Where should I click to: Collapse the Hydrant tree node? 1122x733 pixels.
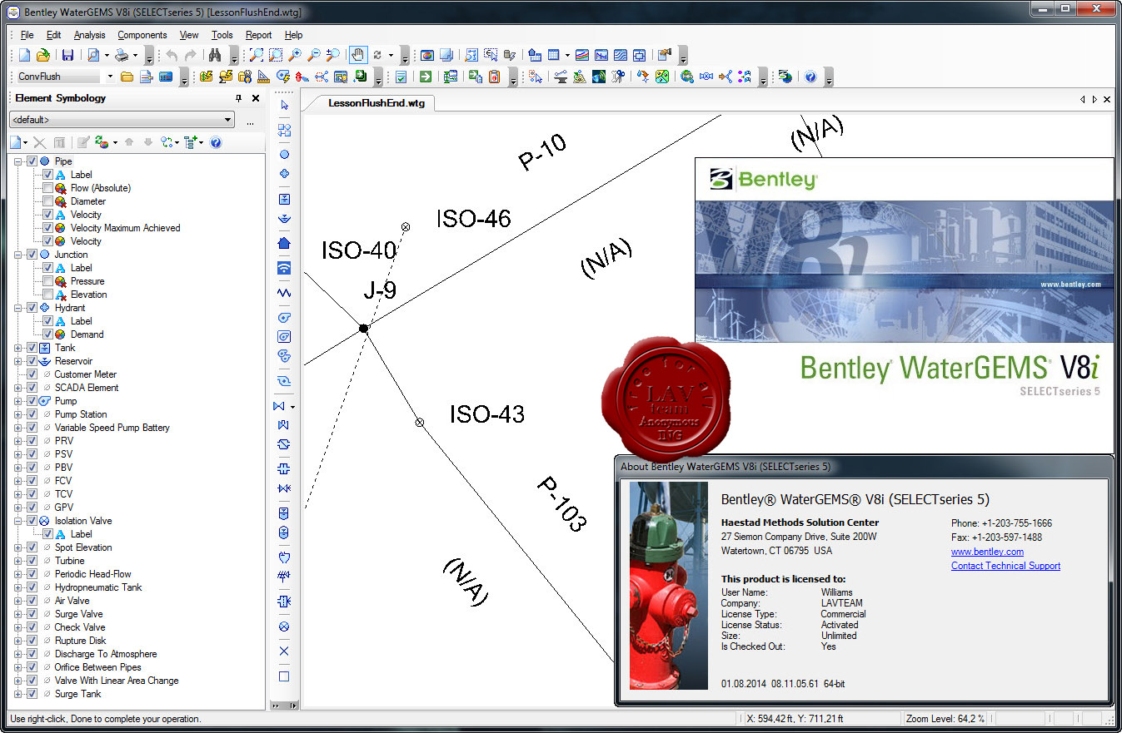click(18, 308)
